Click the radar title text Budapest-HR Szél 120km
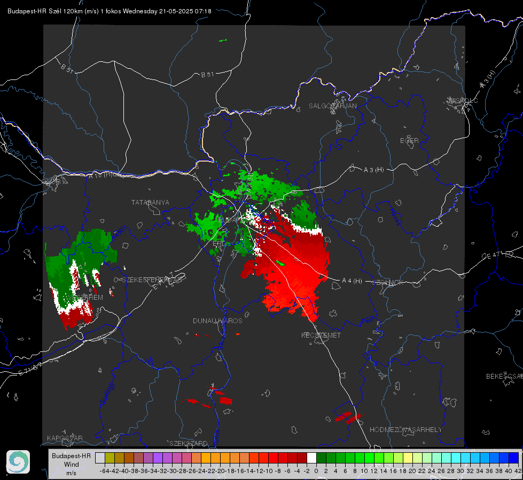This screenshot has width=523, height=480. [45, 11]
